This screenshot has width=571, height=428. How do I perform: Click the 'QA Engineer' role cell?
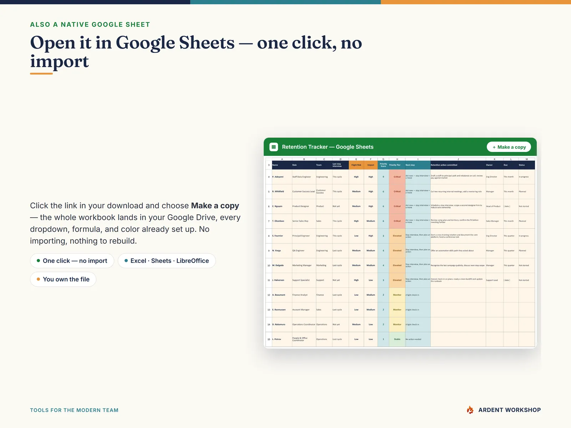pyautogui.click(x=304, y=251)
